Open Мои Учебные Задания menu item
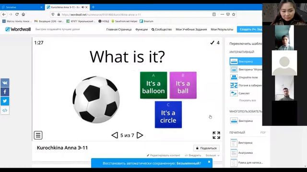The image size is (307, 172). coord(191,30)
